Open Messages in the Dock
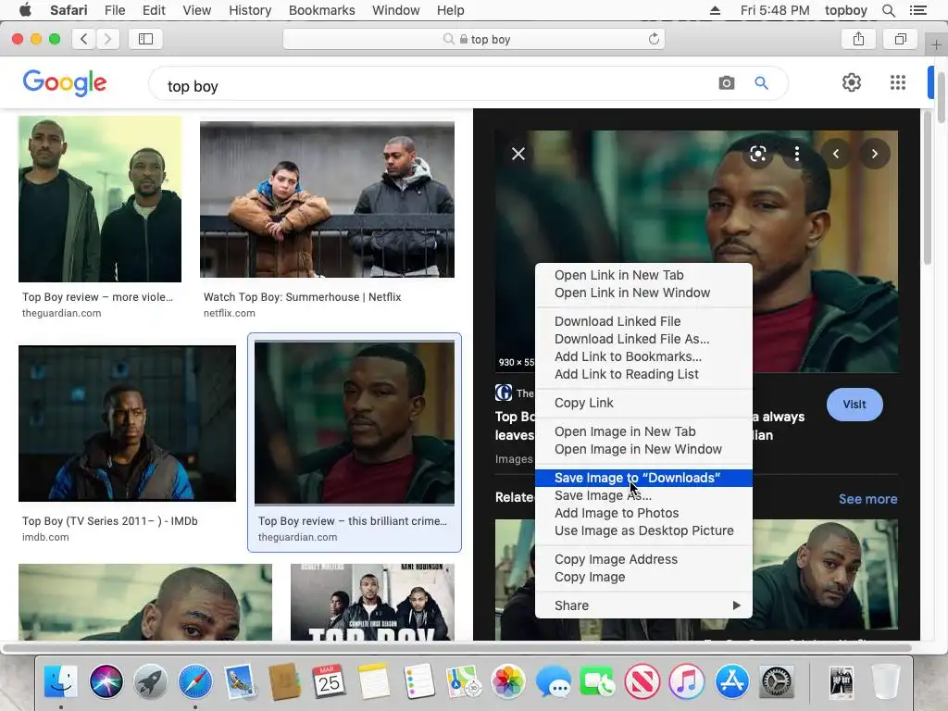This screenshot has height=711, width=948. 553,681
